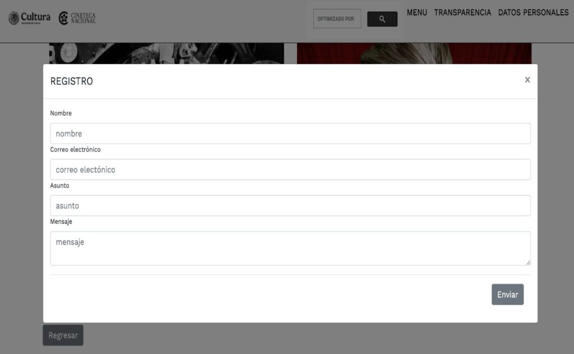Click into the mensaje text area
Image resolution: width=574 pixels, height=354 pixels.
(290, 248)
